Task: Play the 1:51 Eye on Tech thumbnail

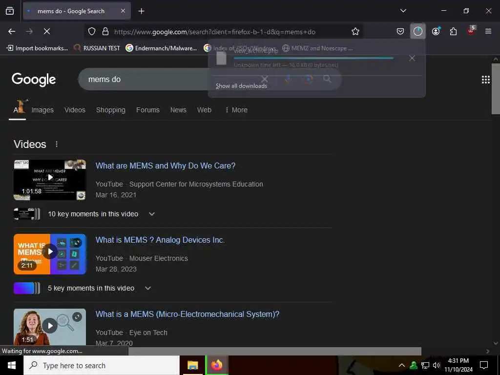Action: (50, 327)
